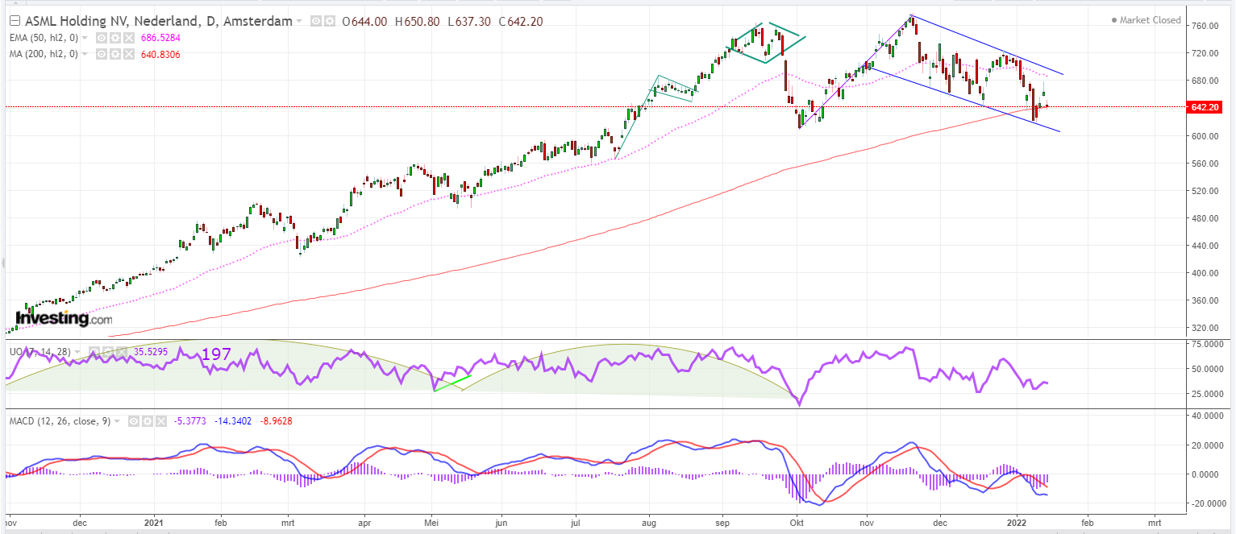Click the EMA value 686.5284
The image size is (1236, 534).
click(159, 38)
